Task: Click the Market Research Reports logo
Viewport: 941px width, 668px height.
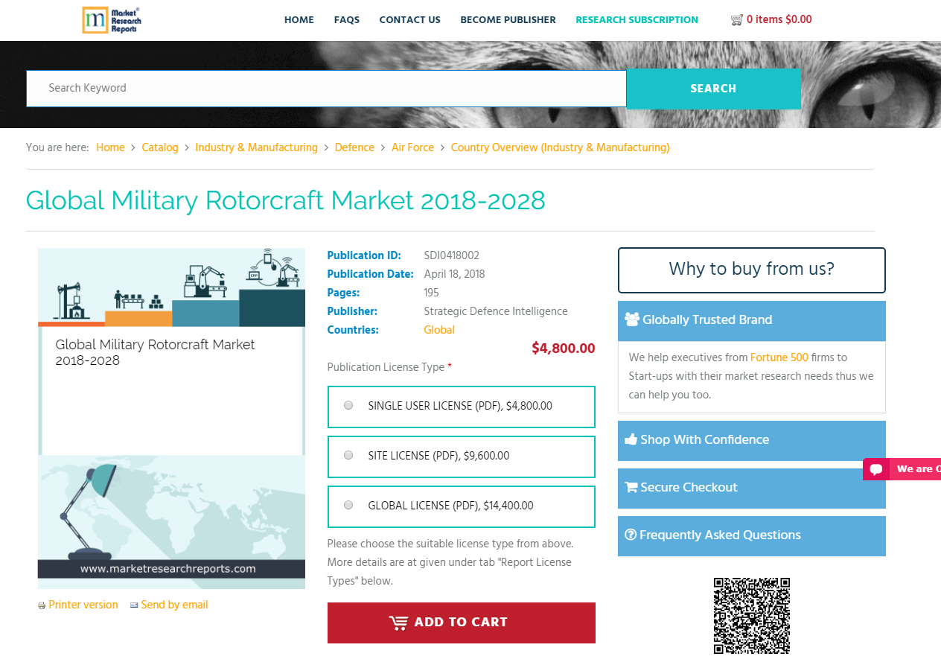Action: pyautogui.click(x=111, y=20)
